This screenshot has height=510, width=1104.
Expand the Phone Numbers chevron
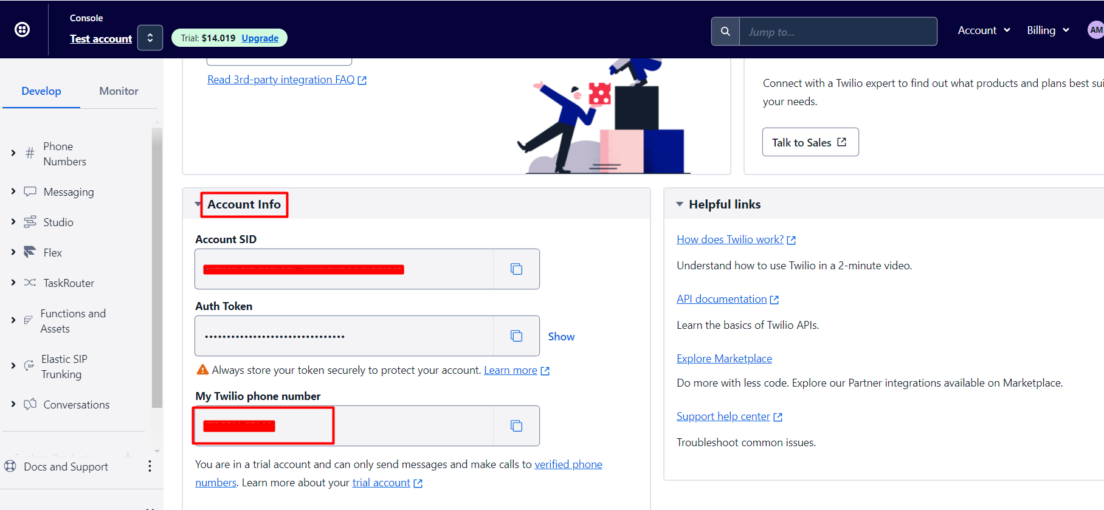[13, 153]
